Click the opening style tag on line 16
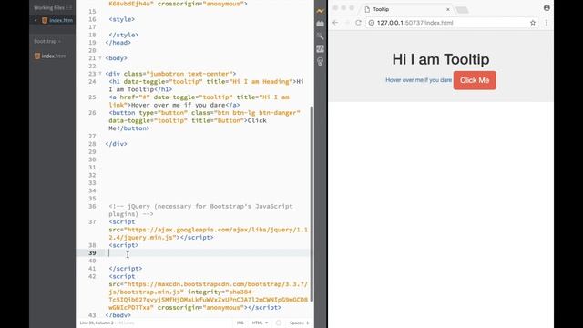 (x=121, y=19)
